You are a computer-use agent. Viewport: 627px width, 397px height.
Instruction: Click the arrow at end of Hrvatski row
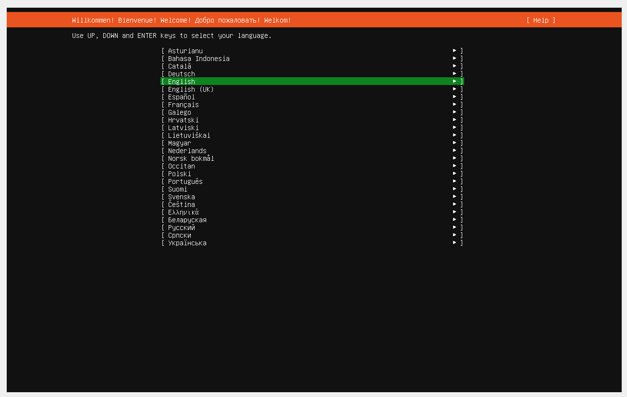coord(455,120)
